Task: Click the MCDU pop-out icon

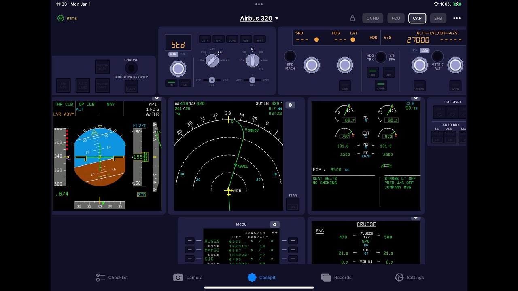Action: coord(275,224)
